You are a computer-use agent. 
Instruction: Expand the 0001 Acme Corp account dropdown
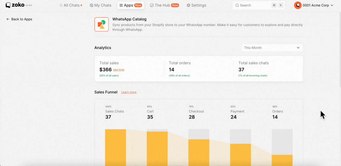click(x=318, y=5)
